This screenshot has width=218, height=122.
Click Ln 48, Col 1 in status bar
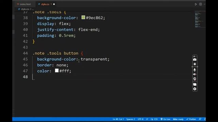118,119
